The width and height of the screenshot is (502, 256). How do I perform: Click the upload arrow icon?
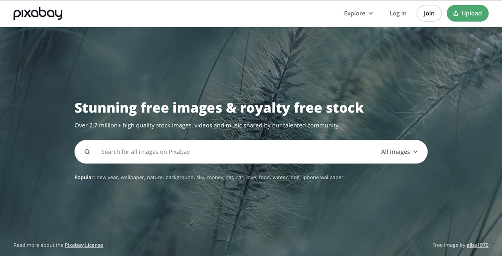point(456,13)
